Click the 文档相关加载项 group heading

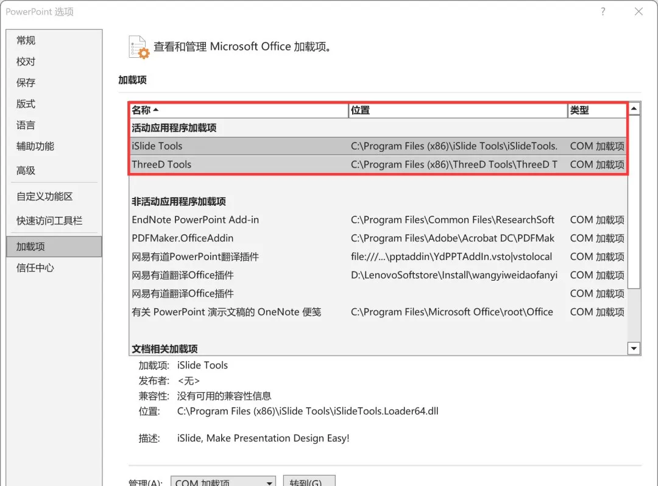point(164,349)
